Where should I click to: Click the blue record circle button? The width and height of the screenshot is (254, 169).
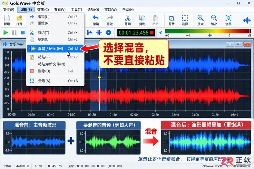[x=108, y=33]
